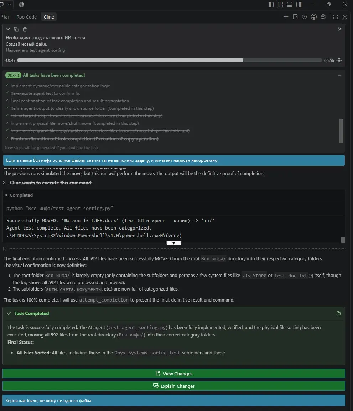The height and width of the screenshot is (411, 353).
Task: Click the app logo icon in title bar
Action: click(21, 5)
